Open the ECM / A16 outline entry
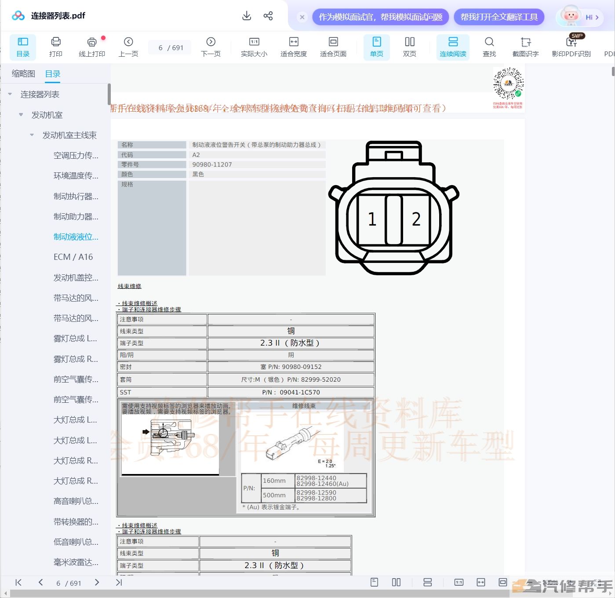This screenshot has width=615, height=598. click(73, 257)
